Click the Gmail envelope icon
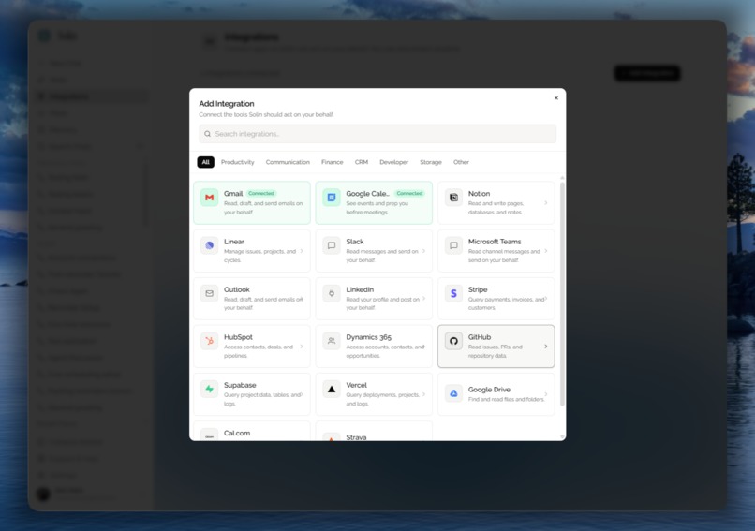755x531 pixels. click(210, 198)
